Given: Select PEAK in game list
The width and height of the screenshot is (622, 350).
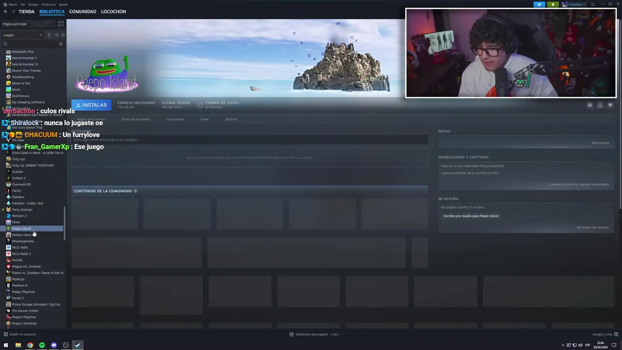Looking at the screenshot, I should pos(16,222).
